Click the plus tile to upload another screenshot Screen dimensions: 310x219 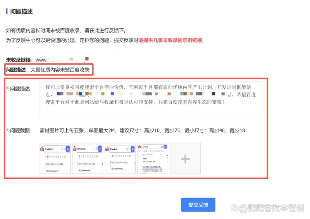coord(185,158)
